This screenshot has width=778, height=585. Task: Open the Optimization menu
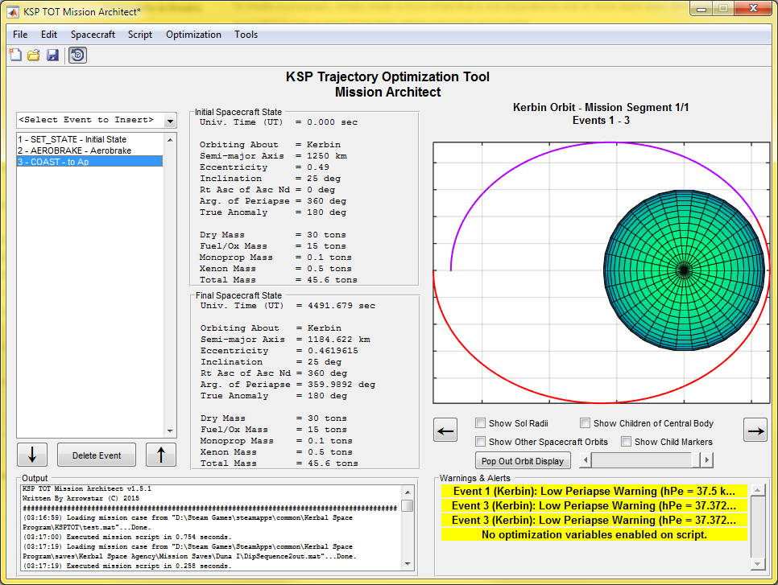(193, 35)
